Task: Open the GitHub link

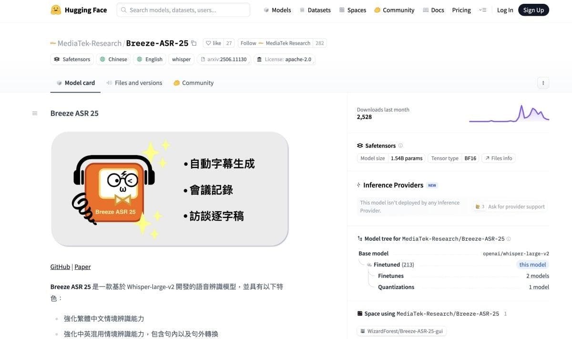Action: pyautogui.click(x=60, y=267)
